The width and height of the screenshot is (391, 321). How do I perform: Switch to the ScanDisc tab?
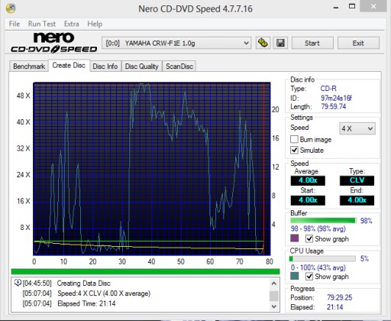pos(179,66)
